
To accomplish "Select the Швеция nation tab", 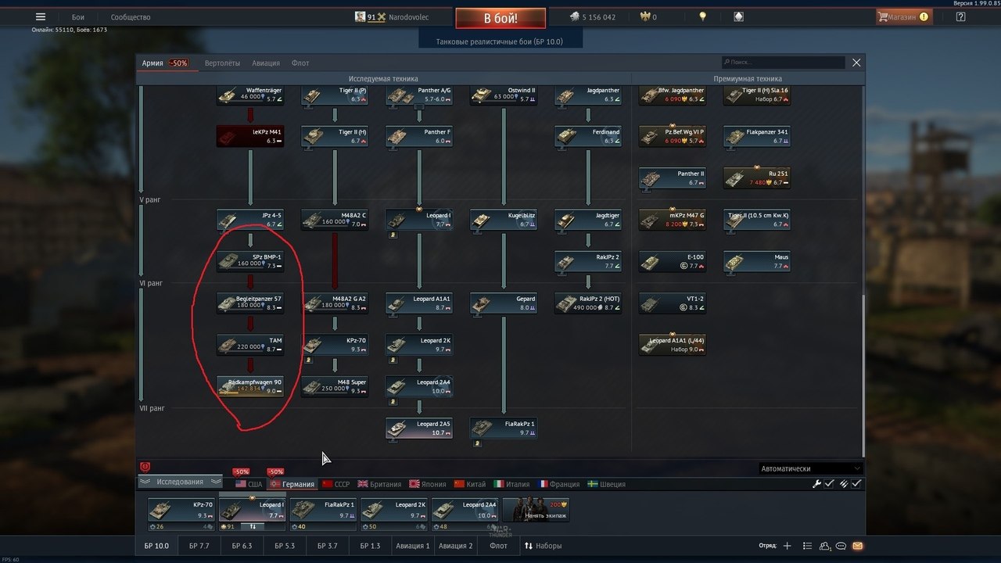I will [x=606, y=484].
